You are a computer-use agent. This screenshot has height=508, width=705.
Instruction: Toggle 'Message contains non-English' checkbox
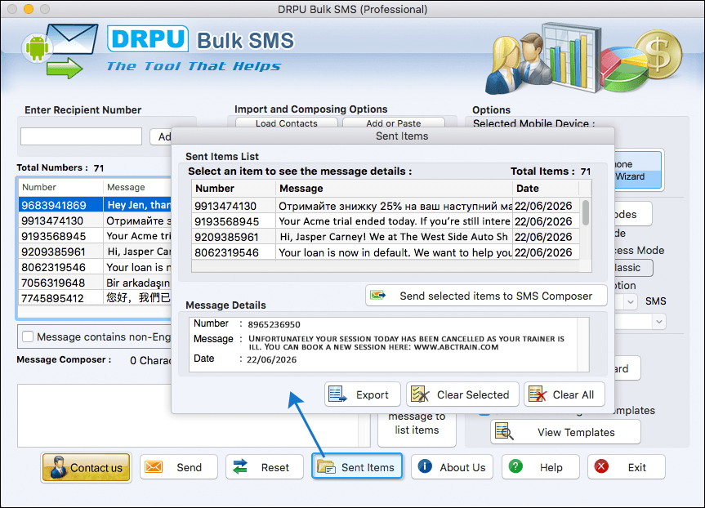pos(28,336)
